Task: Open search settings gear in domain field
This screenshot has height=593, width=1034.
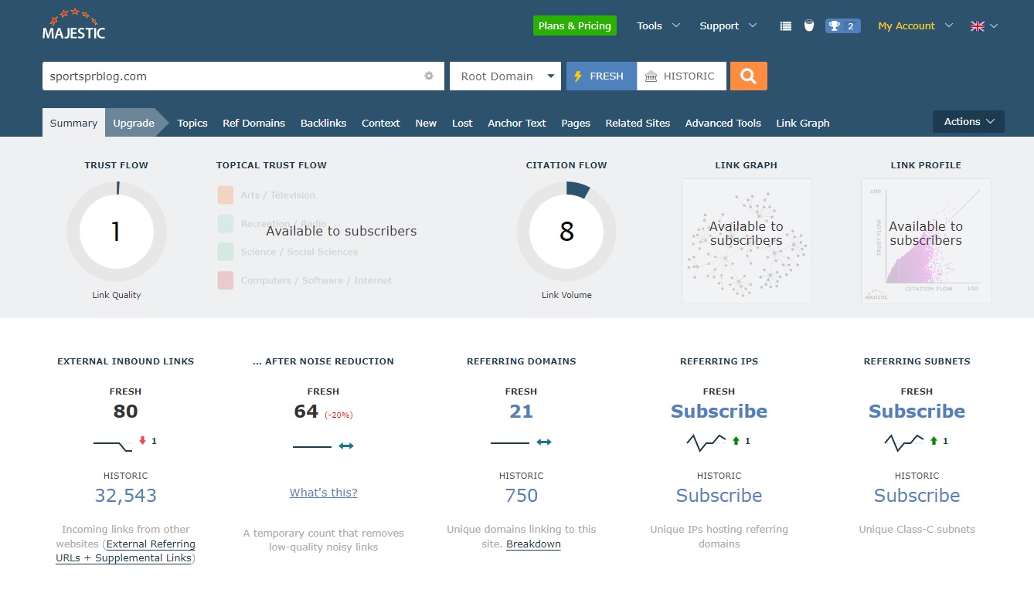Action: tap(429, 76)
